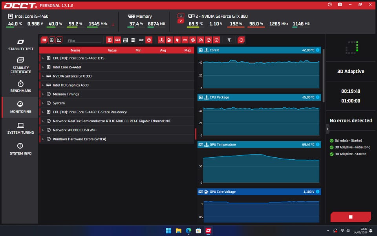Image resolution: width=377 pixels, height=236 pixels.
Task: Toggle the fan sensor type filter
Action: [x=193, y=40]
